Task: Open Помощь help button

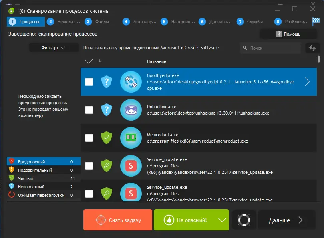Action: coord(288,34)
